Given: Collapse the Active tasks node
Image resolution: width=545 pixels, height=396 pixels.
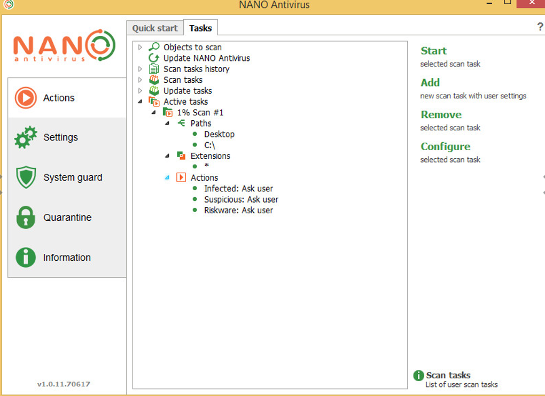Looking at the screenshot, I should 140,102.
